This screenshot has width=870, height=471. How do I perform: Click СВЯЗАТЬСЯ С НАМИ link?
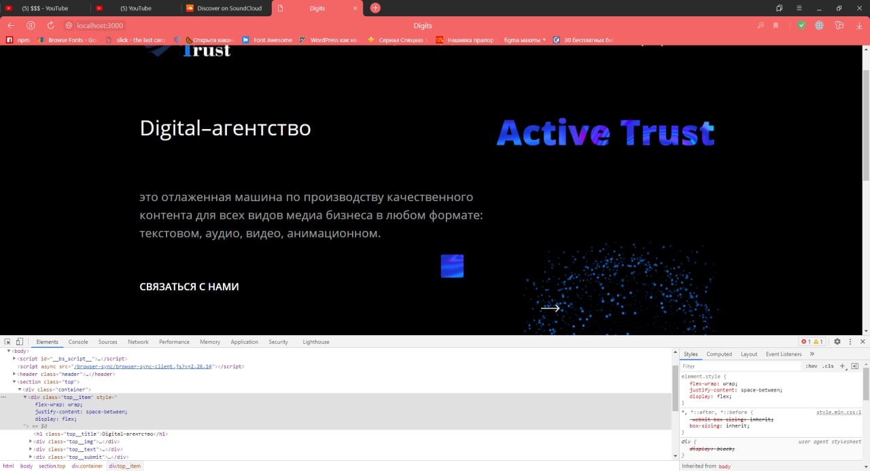click(189, 287)
